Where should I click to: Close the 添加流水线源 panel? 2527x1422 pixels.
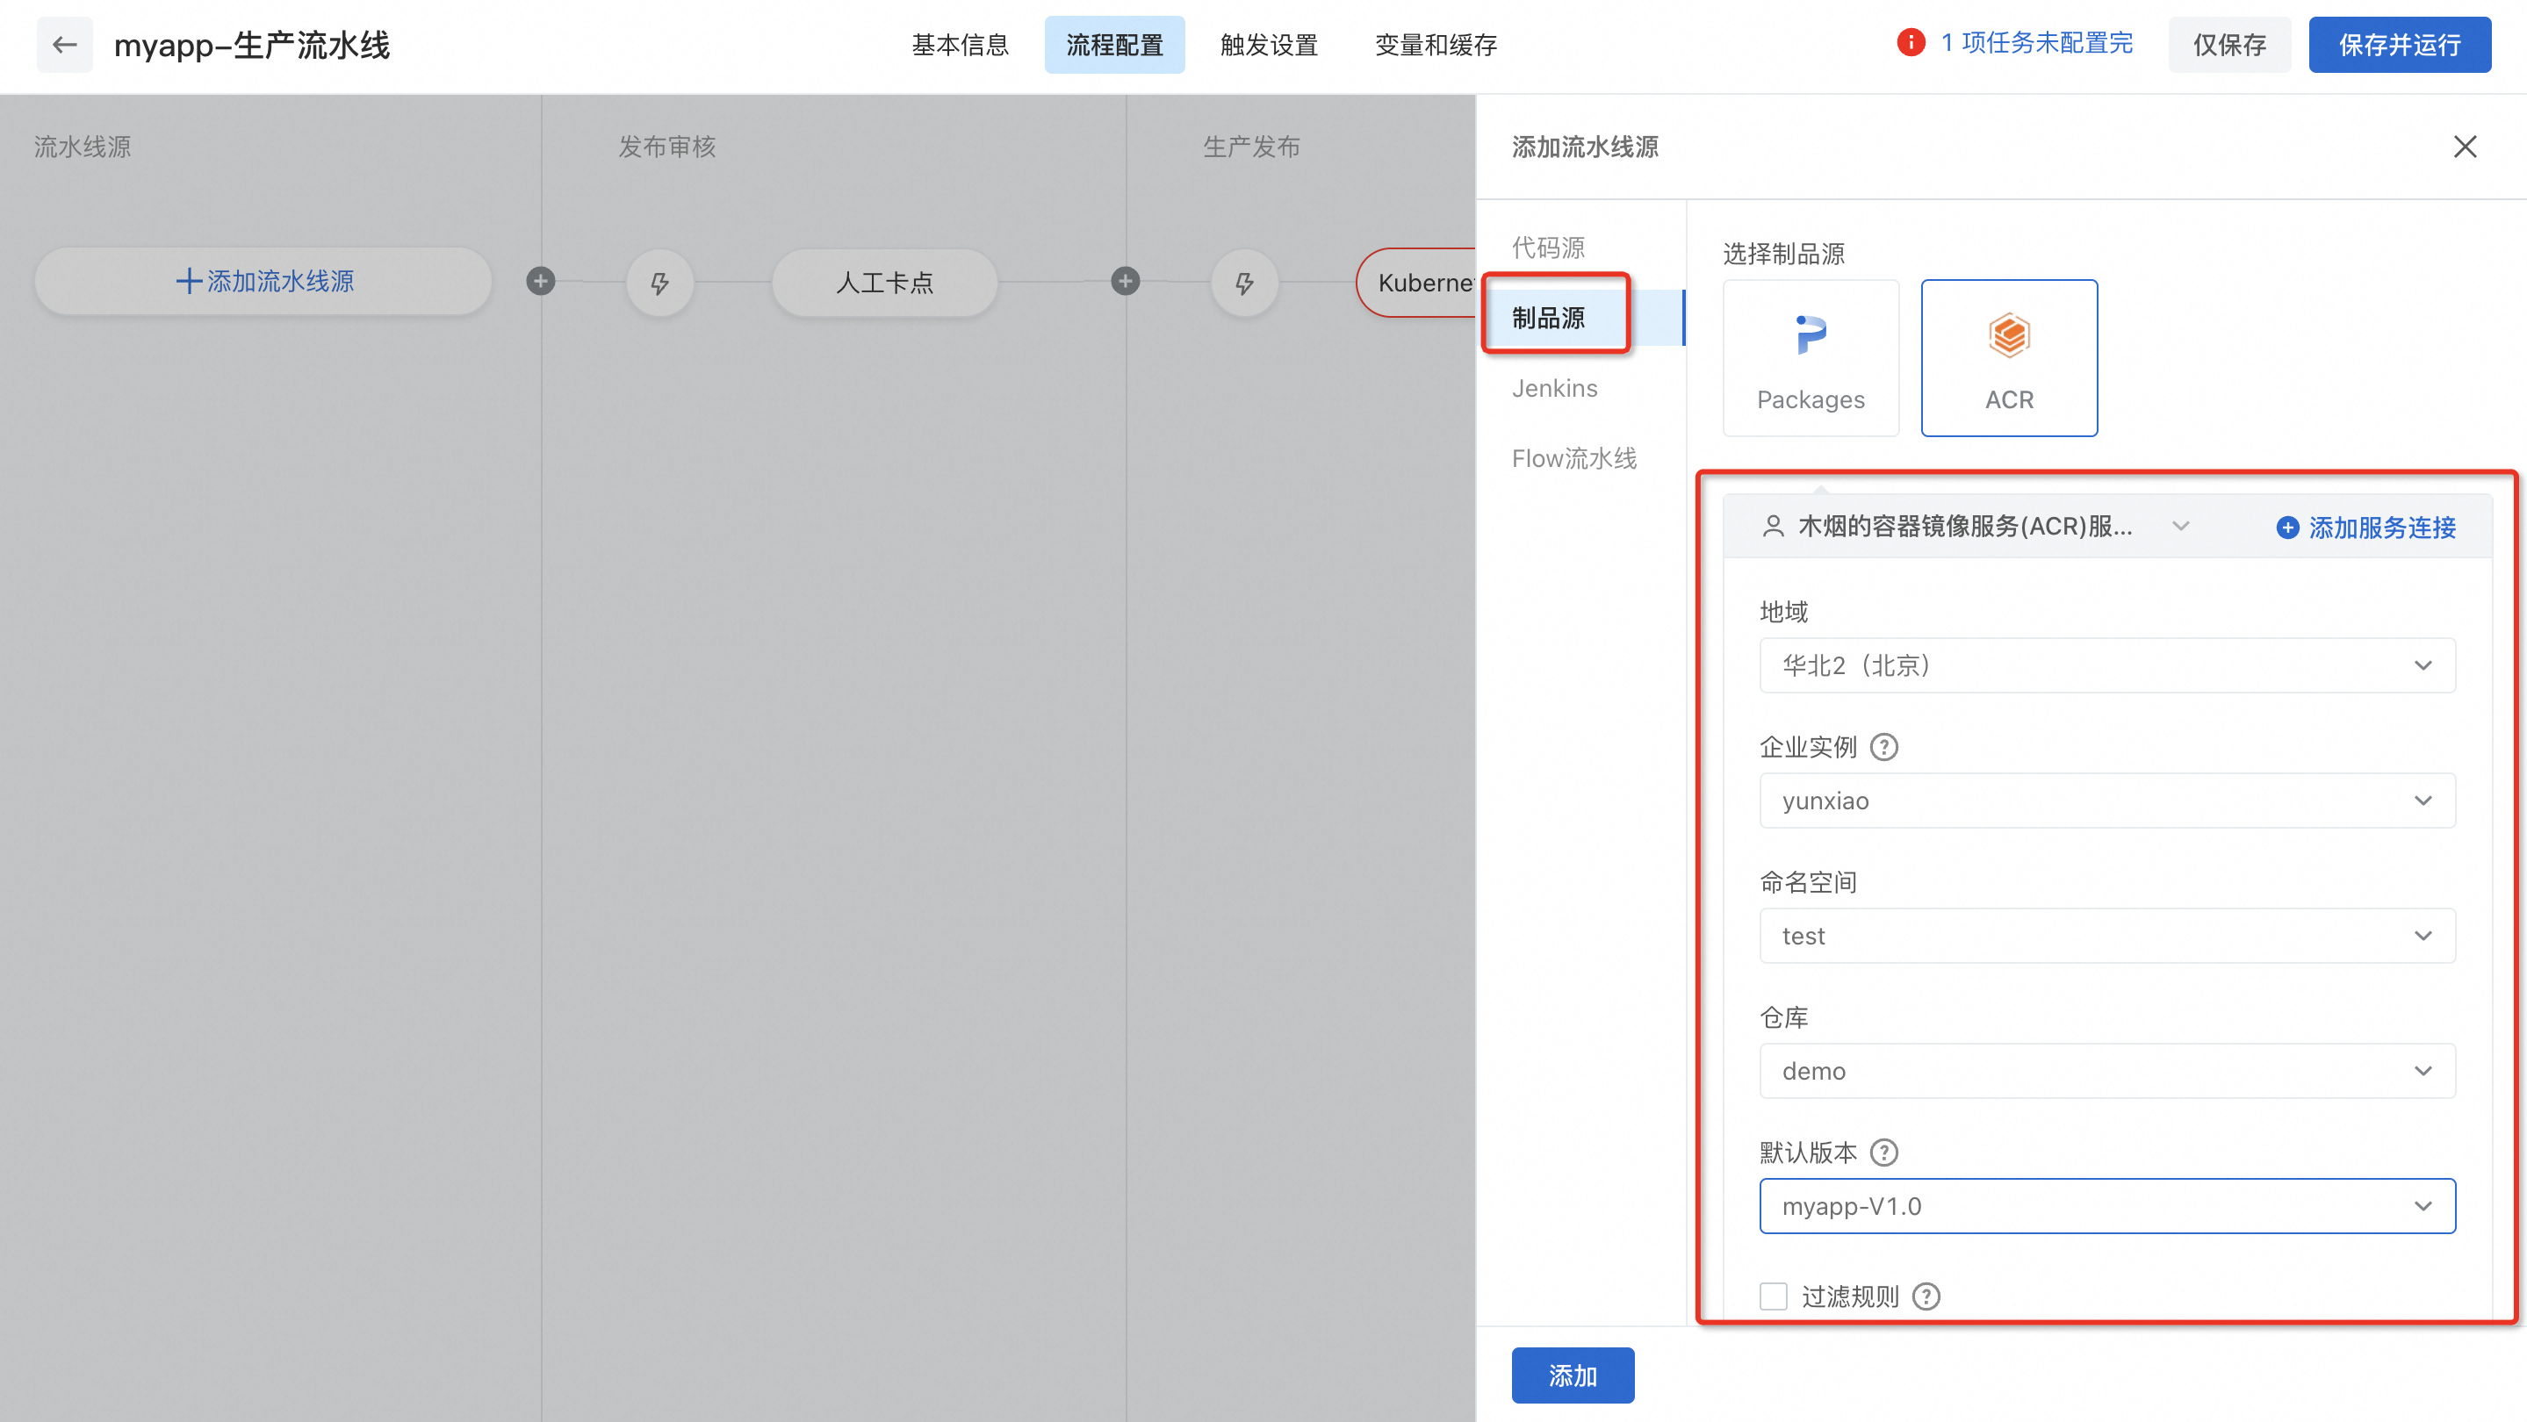pyautogui.click(x=2464, y=146)
